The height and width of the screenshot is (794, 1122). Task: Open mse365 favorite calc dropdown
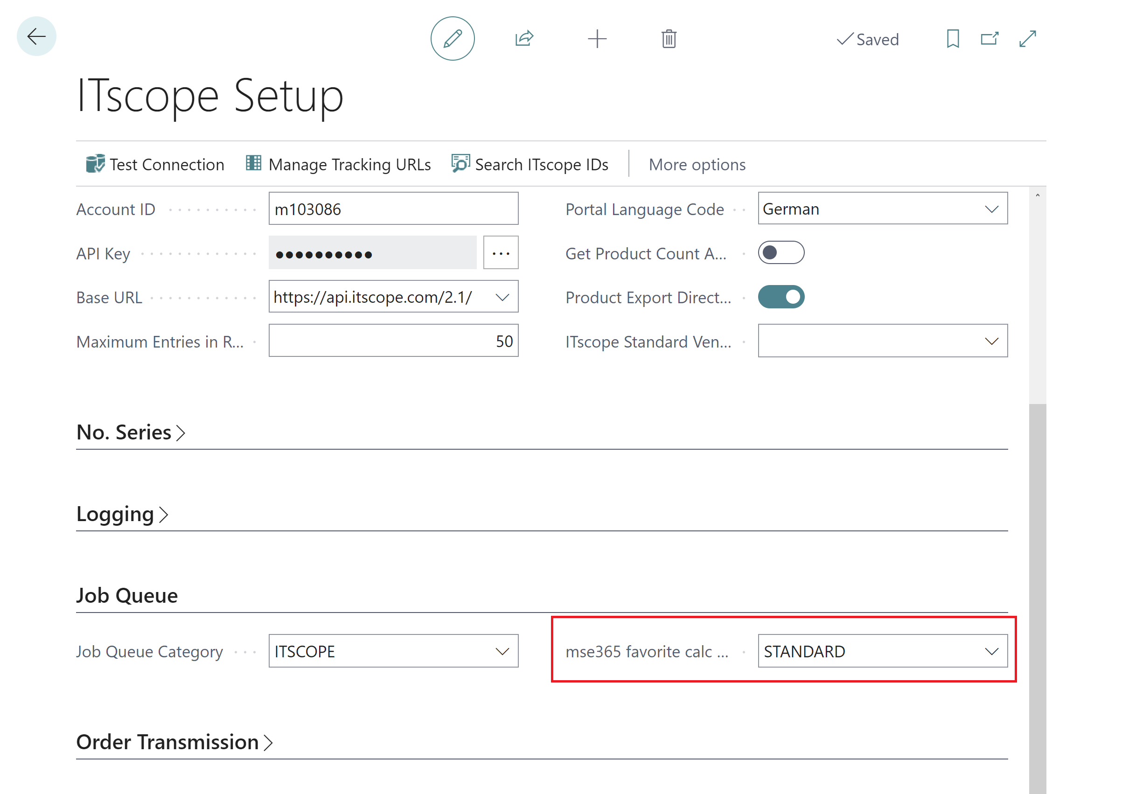pyautogui.click(x=991, y=652)
